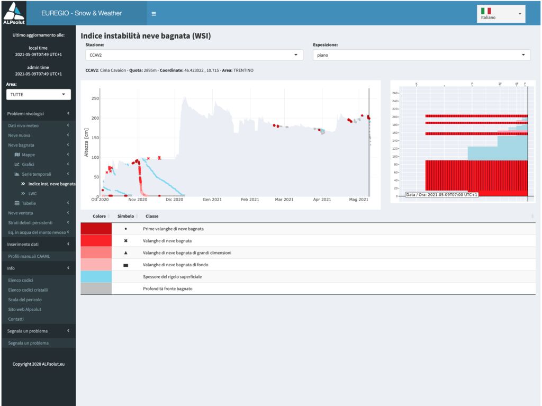Click the ALPsolut logo

(14, 13)
